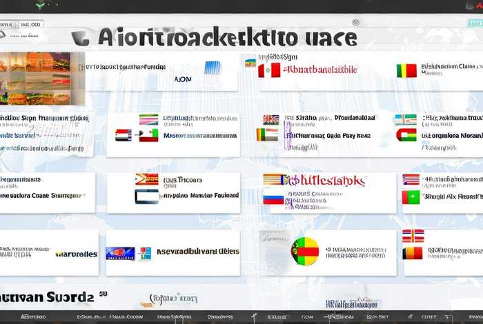Click the main page title heading
The height and width of the screenshot is (324, 483).
point(228,37)
